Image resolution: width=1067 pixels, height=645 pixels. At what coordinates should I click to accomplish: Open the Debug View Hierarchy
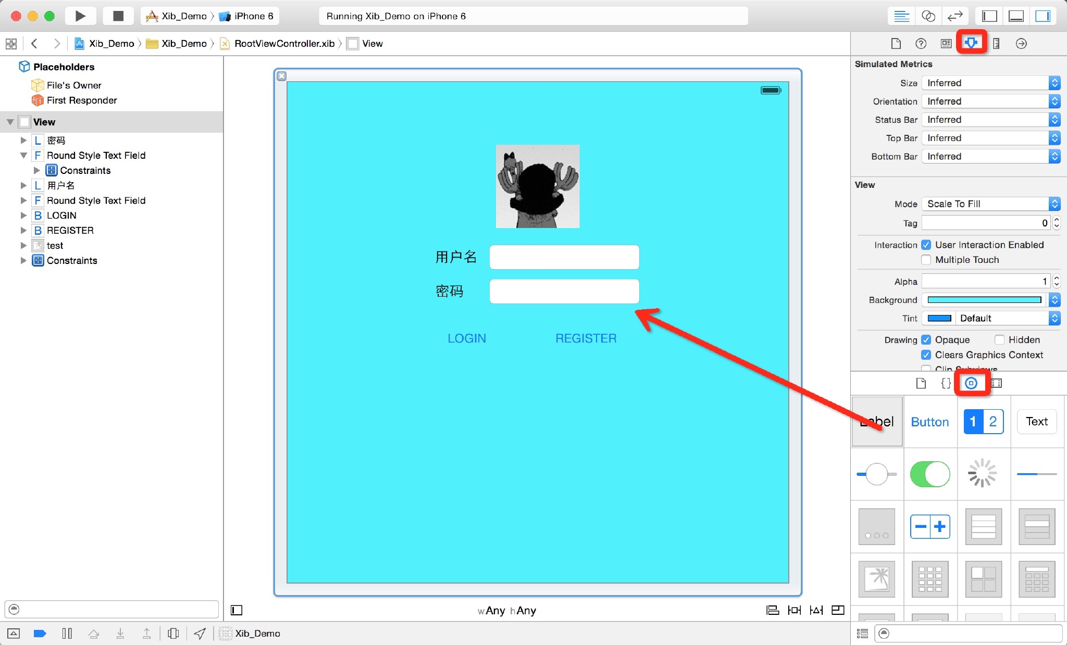tap(173, 633)
